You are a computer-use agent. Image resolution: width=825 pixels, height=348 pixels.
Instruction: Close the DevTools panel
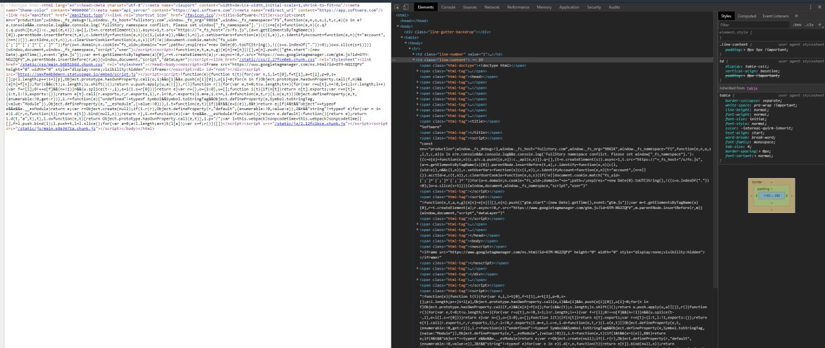pos(819,6)
